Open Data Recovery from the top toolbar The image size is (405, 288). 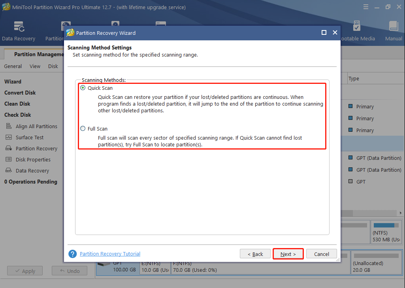(19, 31)
